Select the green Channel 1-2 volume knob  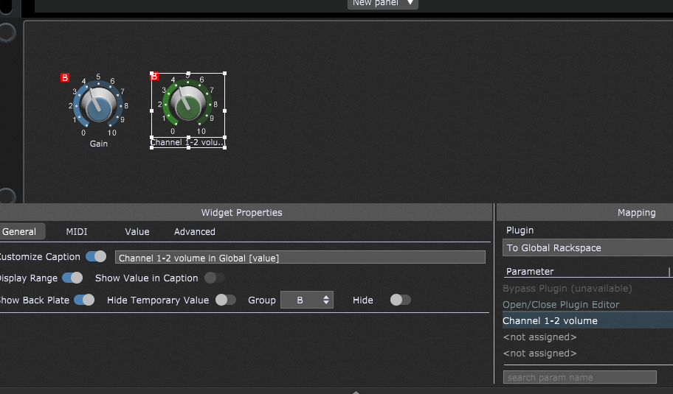click(x=188, y=107)
